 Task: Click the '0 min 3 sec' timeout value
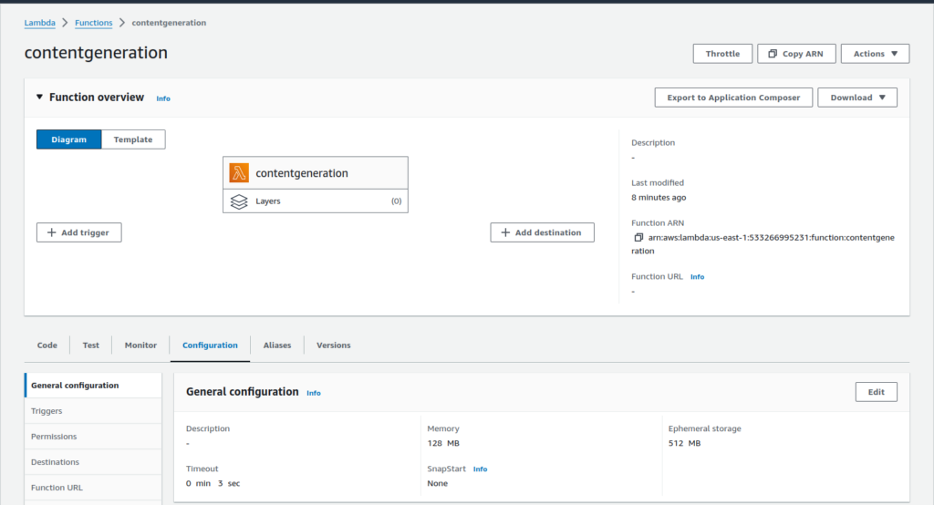point(213,483)
